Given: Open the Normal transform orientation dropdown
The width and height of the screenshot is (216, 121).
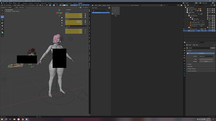Looking at the screenshot, I should [33, 5].
